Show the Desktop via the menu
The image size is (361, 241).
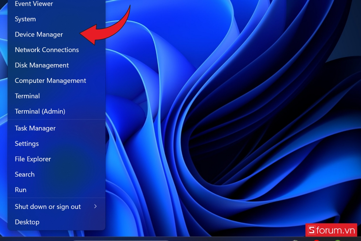[x=27, y=222]
